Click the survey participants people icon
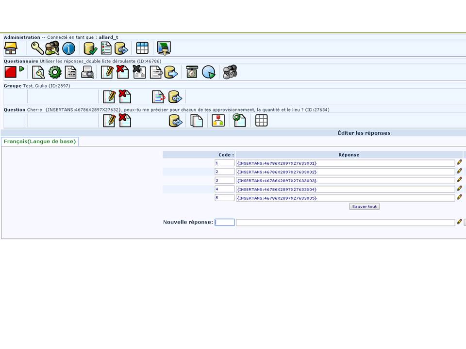This screenshot has height=349, width=466. pyautogui.click(x=230, y=72)
